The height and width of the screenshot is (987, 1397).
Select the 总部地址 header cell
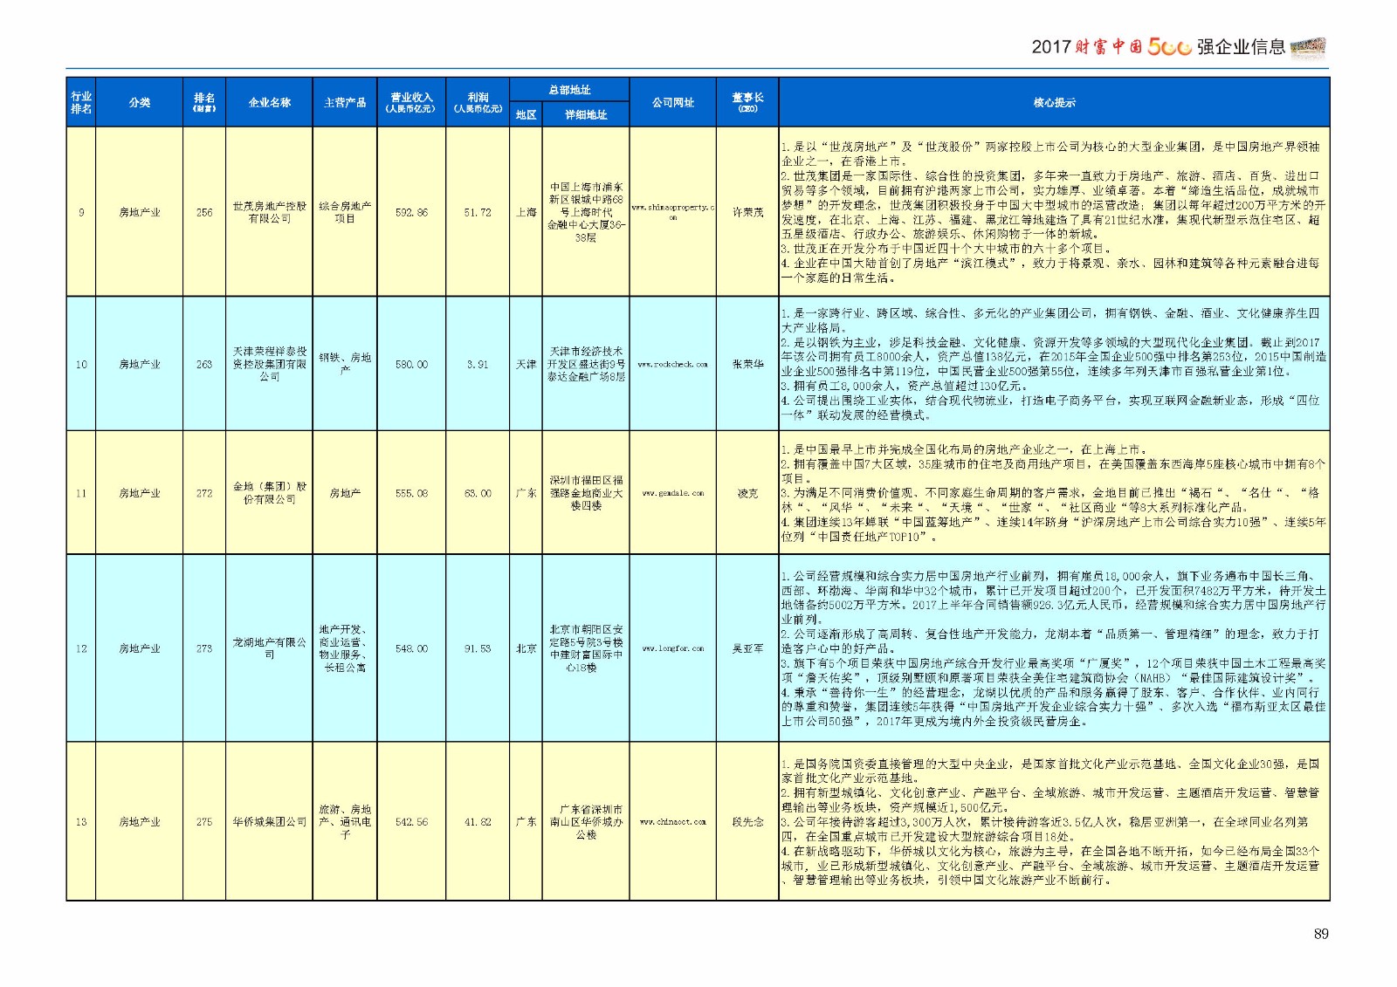569,90
